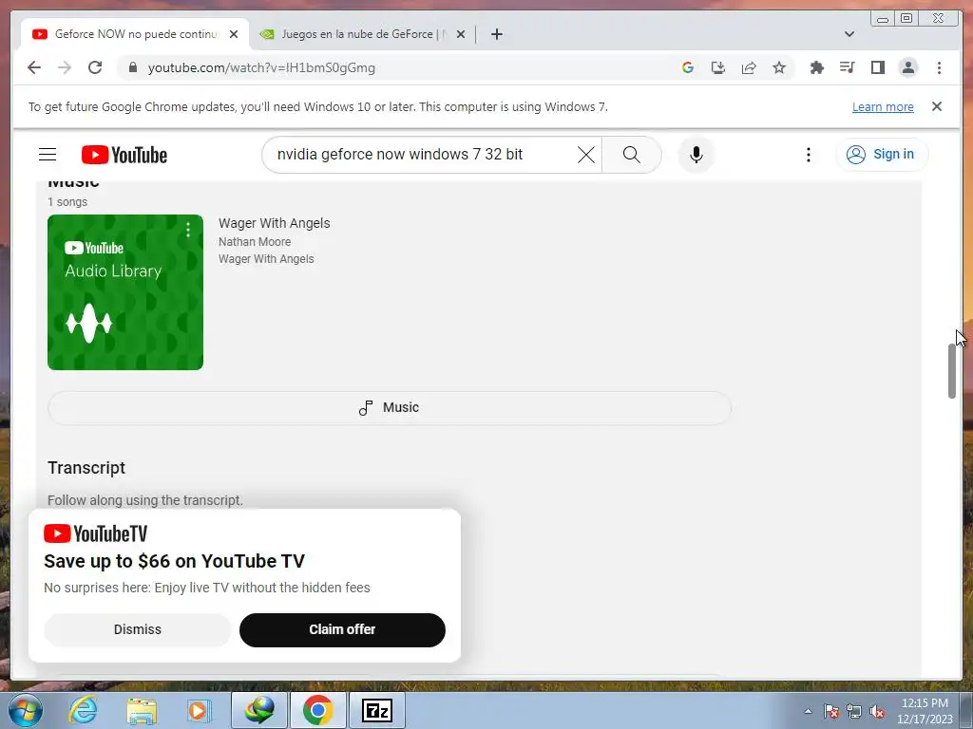973x729 pixels.
Task: Open the Windows Start menu
Action: click(25, 710)
